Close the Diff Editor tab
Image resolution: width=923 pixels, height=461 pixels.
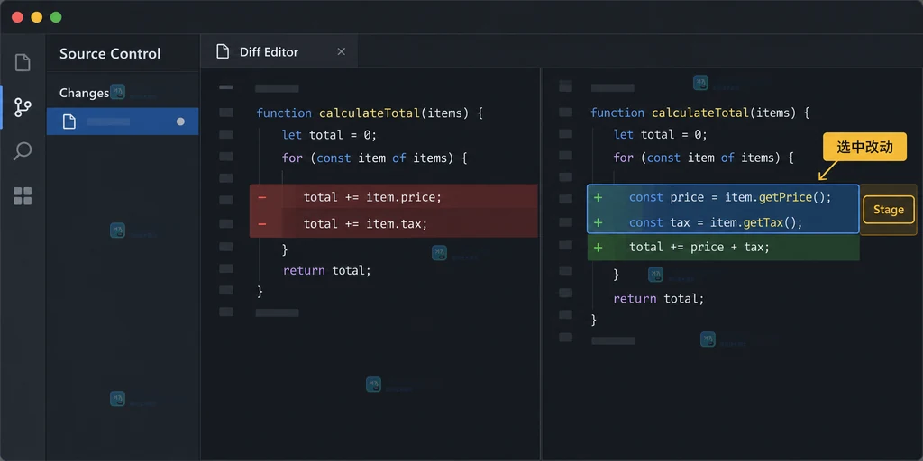pyautogui.click(x=341, y=51)
